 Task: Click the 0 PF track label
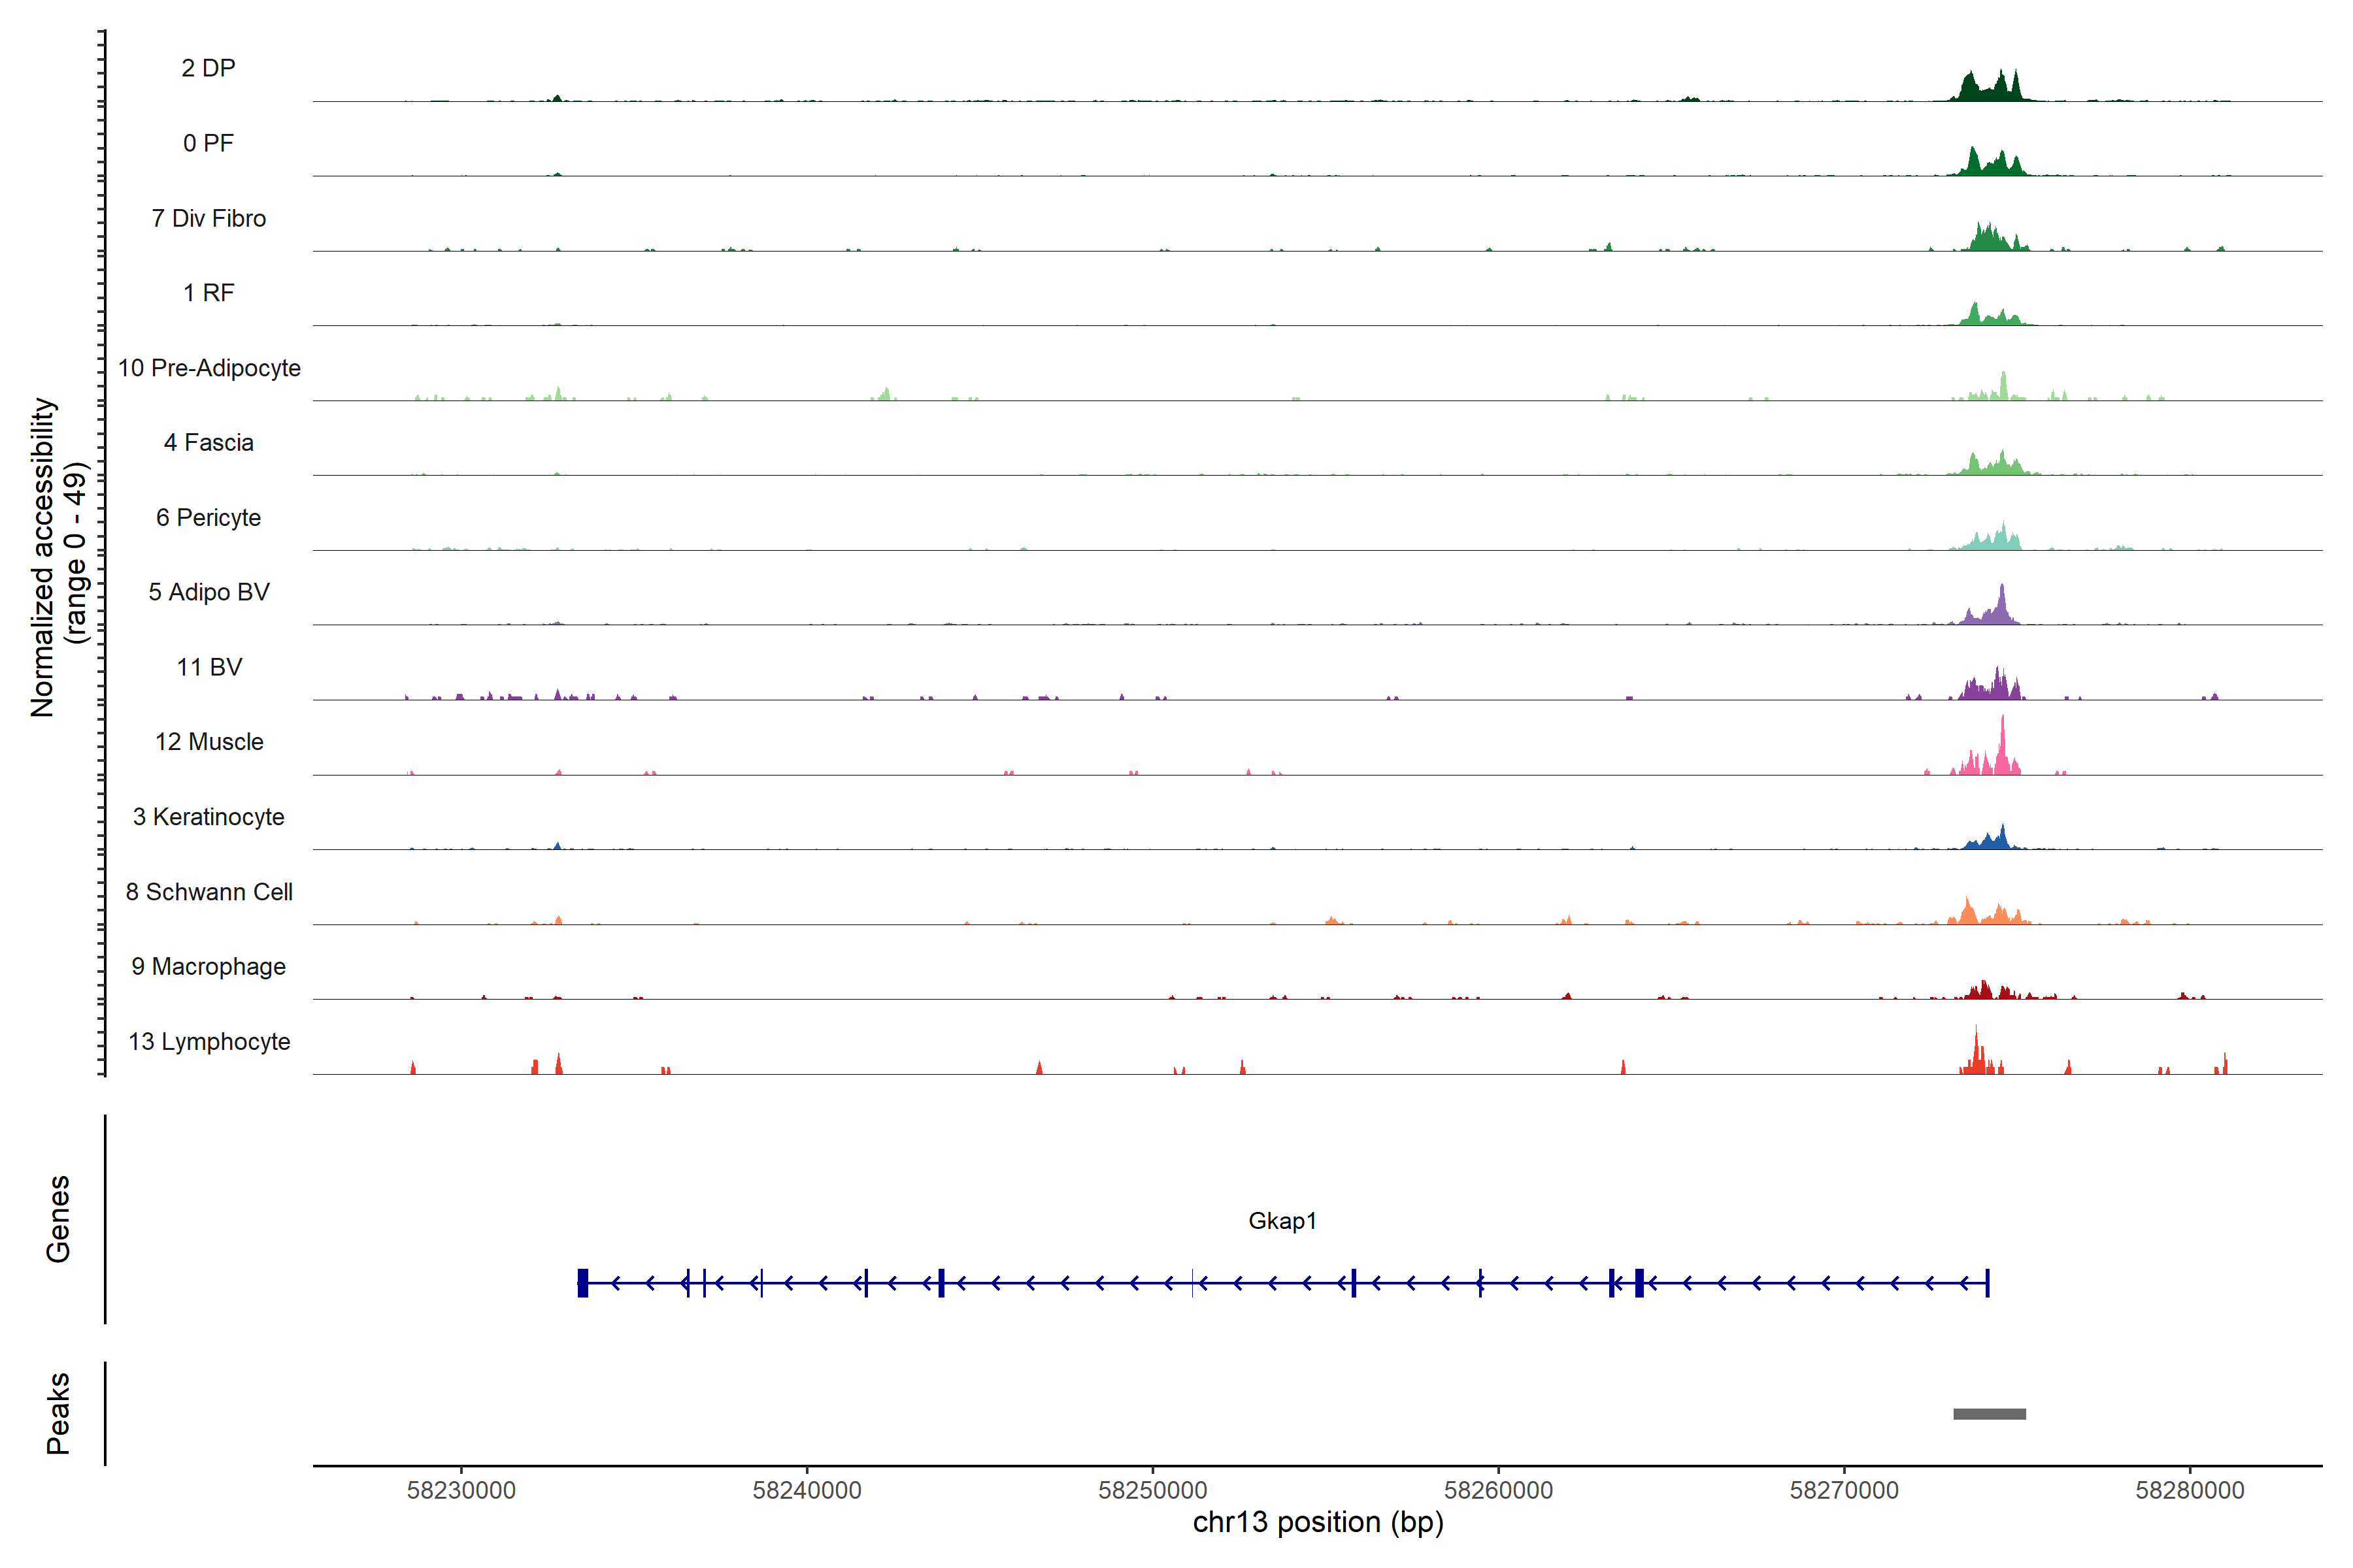pos(208,143)
